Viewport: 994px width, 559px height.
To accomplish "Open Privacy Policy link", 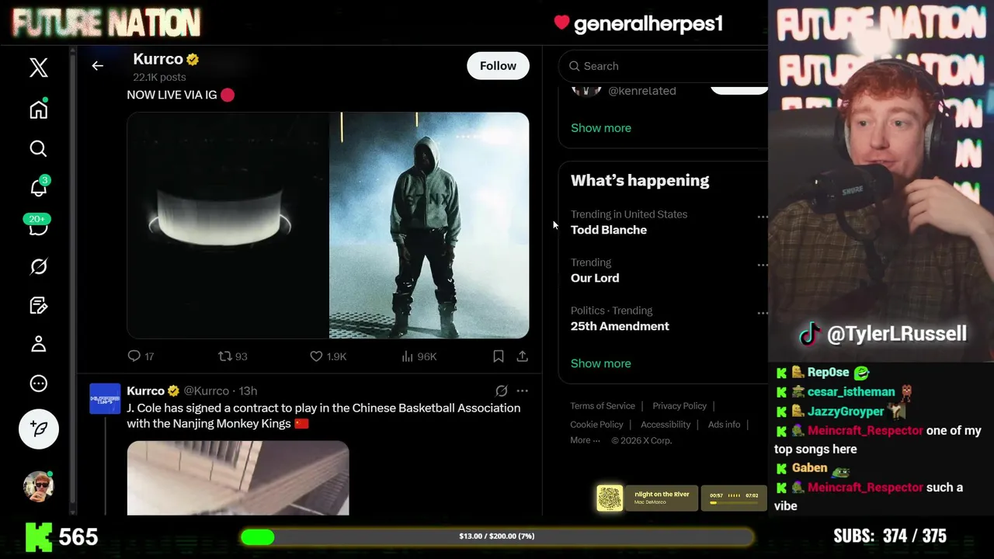I will click(679, 406).
